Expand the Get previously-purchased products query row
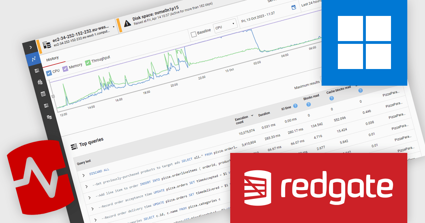Viewport: 425px width, 223px height. click(86, 186)
